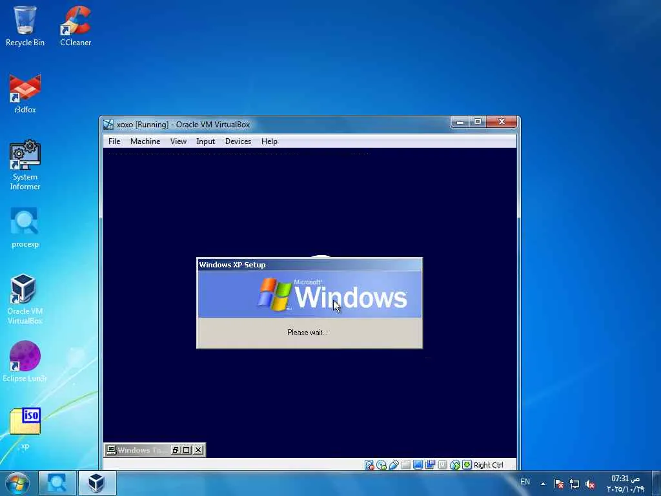
Task: Open the File menu in VirtualBox
Action: 114,141
